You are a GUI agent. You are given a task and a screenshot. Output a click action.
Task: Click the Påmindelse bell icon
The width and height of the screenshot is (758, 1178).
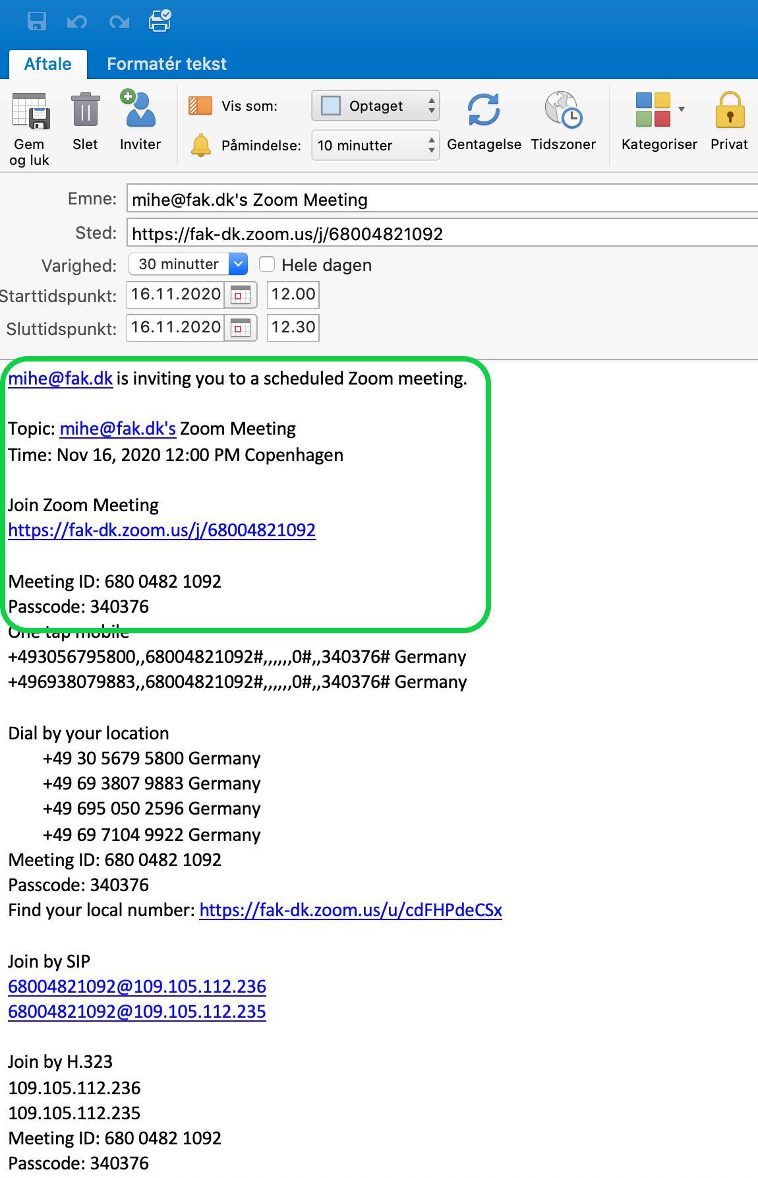click(201, 145)
